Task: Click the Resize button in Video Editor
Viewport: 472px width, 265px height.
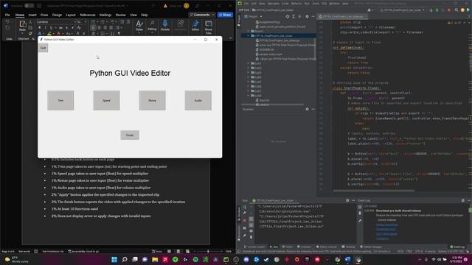Action: [152, 100]
